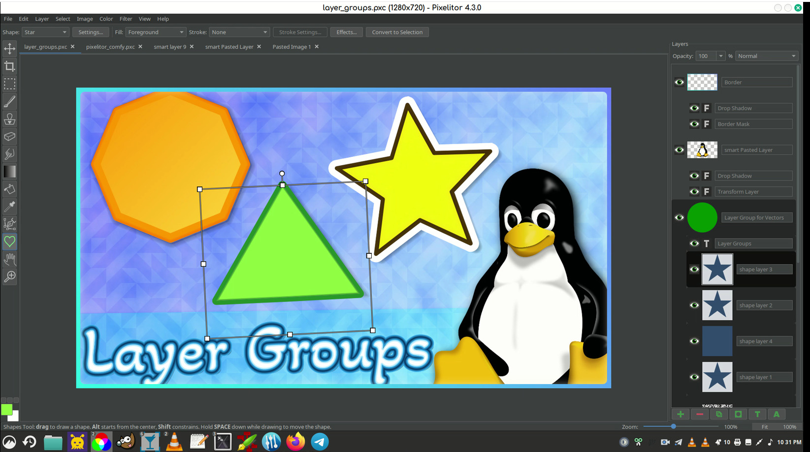The width and height of the screenshot is (810, 452).
Task: Pick a color with the Color Picker tool
Action: [x=9, y=207]
